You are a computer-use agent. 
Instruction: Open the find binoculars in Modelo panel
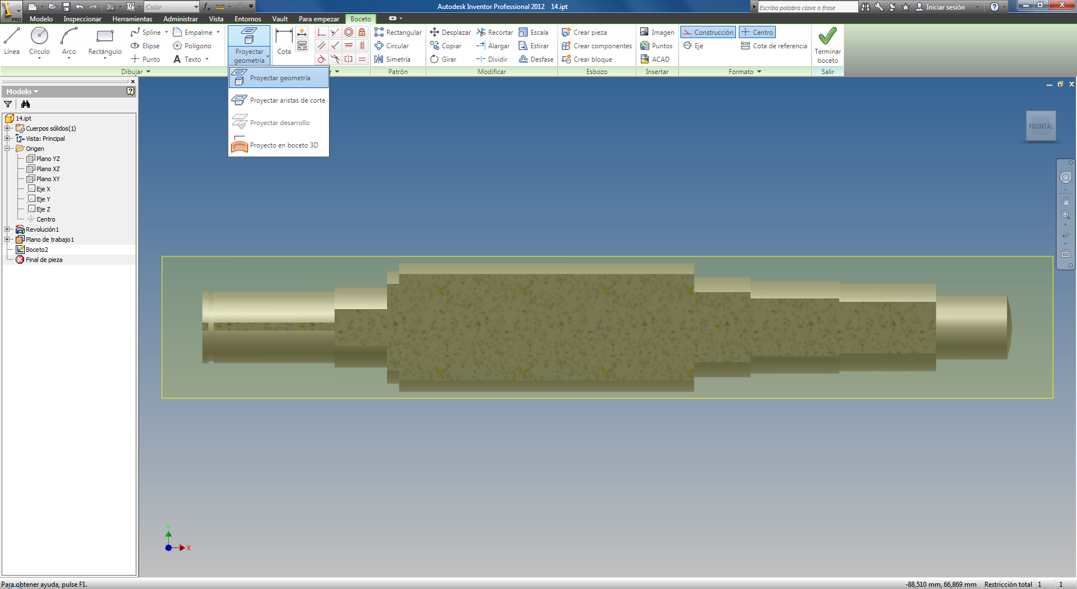25,104
